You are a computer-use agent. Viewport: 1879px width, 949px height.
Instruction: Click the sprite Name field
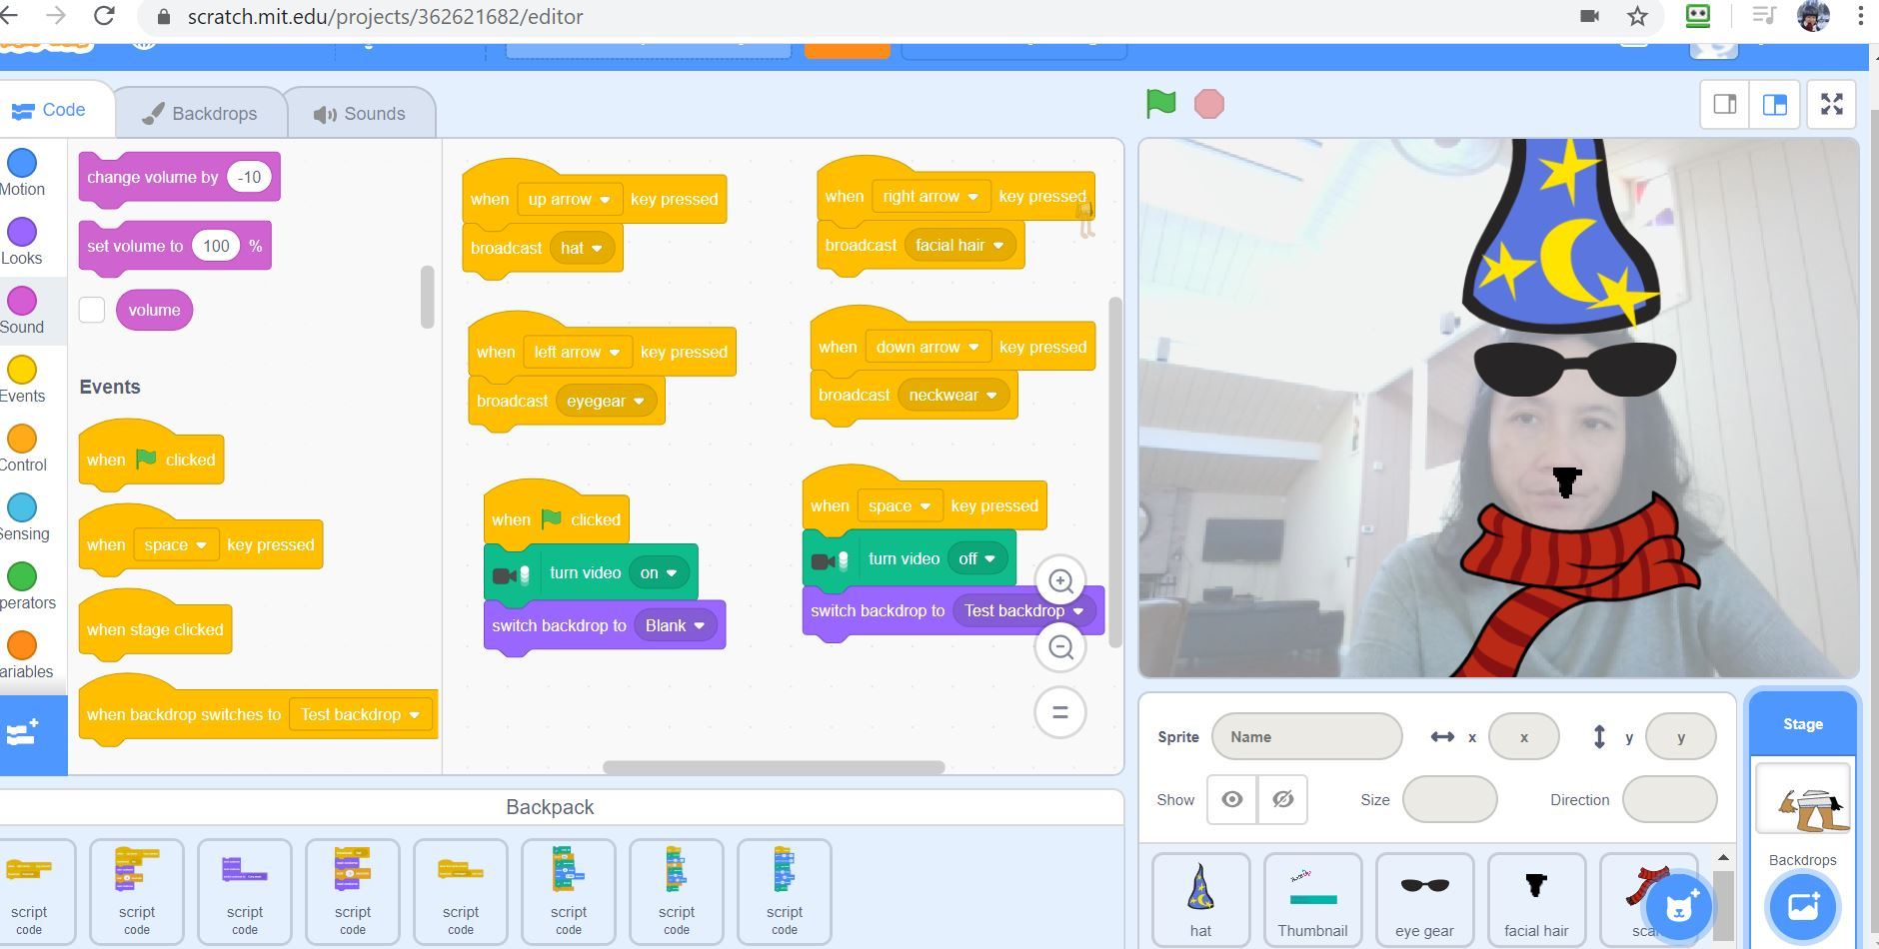coord(1307,737)
